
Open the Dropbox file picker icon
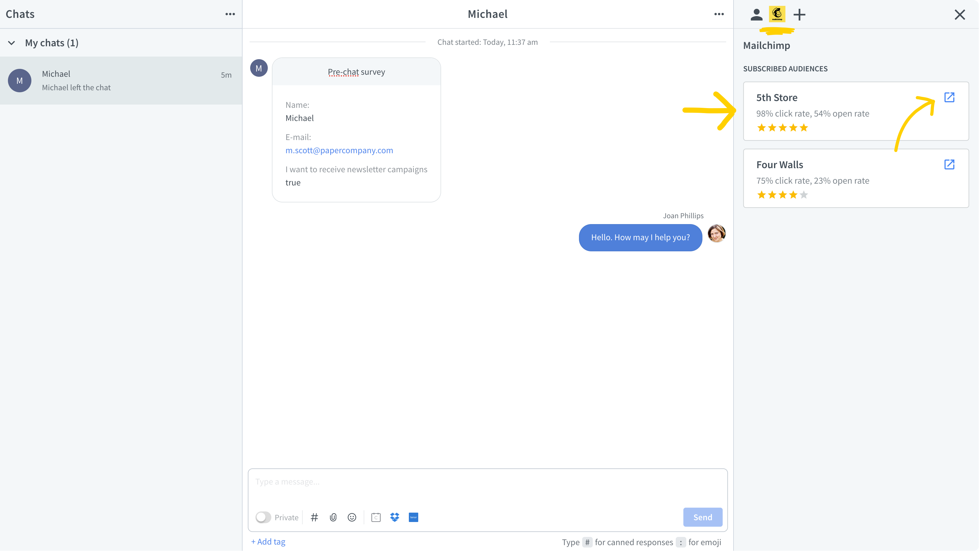(x=394, y=517)
